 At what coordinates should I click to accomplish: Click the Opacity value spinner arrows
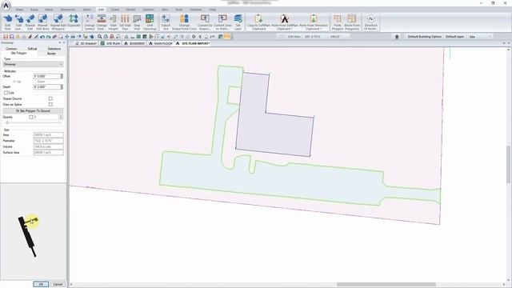pyautogui.click(x=61, y=117)
